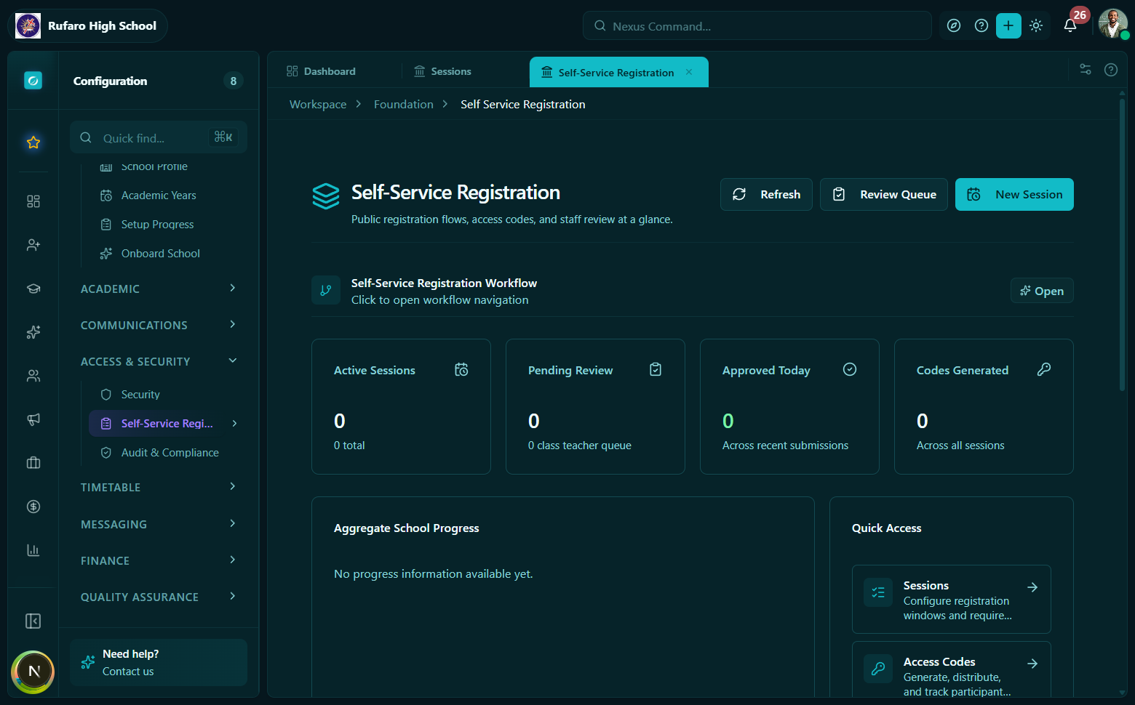
Task: Click the help icon beside tab settings
Action: [1111, 70]
